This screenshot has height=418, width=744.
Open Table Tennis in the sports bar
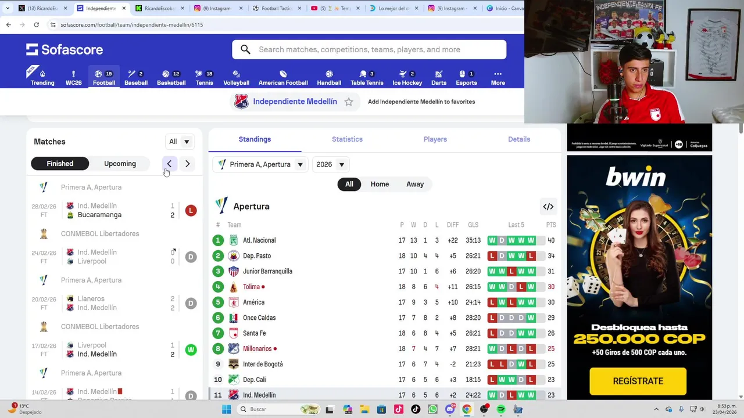coord(367,77)
